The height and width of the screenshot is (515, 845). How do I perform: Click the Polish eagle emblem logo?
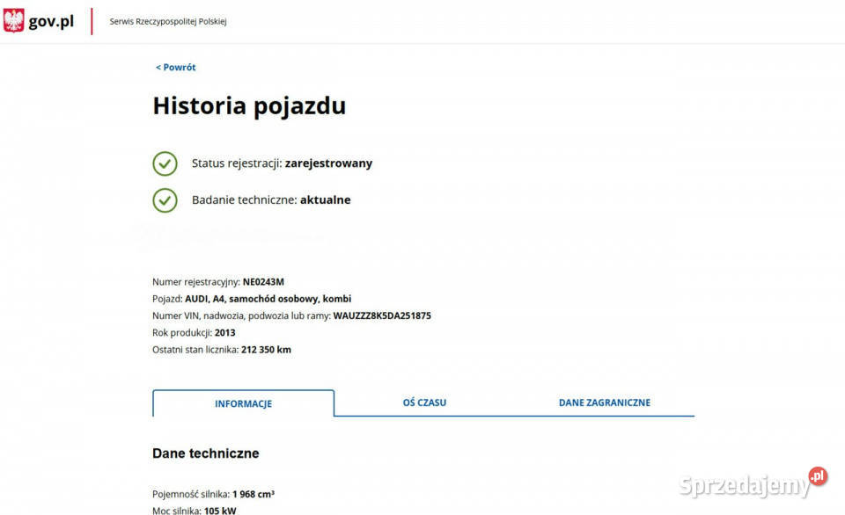click(14, 21)
